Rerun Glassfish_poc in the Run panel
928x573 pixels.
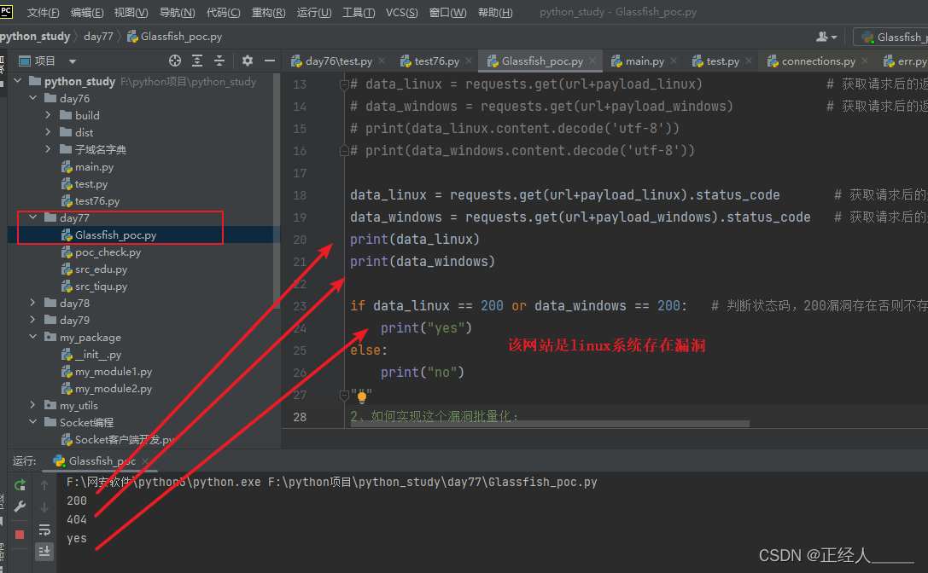coord(19,484)
